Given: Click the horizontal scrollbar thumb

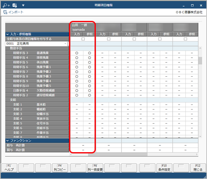Looking at the screenshot, I should (x=118, y=154).
